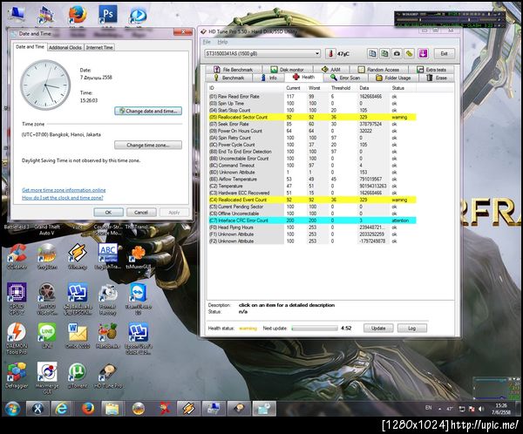Open the Internet Time tab
Image resolution: width=523 pixels, height=434 pixels.
(x=99, y=47)
